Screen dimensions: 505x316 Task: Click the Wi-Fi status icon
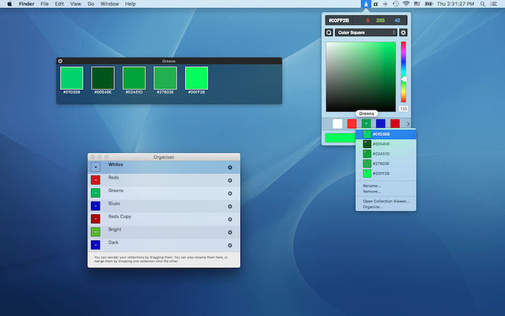[x=406, y=4]
